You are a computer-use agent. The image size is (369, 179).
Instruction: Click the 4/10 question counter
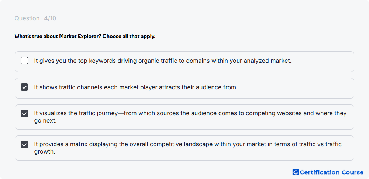[50, 18]
